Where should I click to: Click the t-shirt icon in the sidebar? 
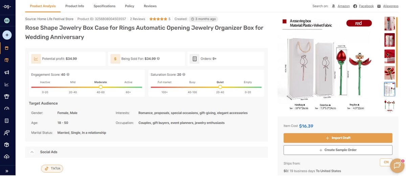pos(7,96)
